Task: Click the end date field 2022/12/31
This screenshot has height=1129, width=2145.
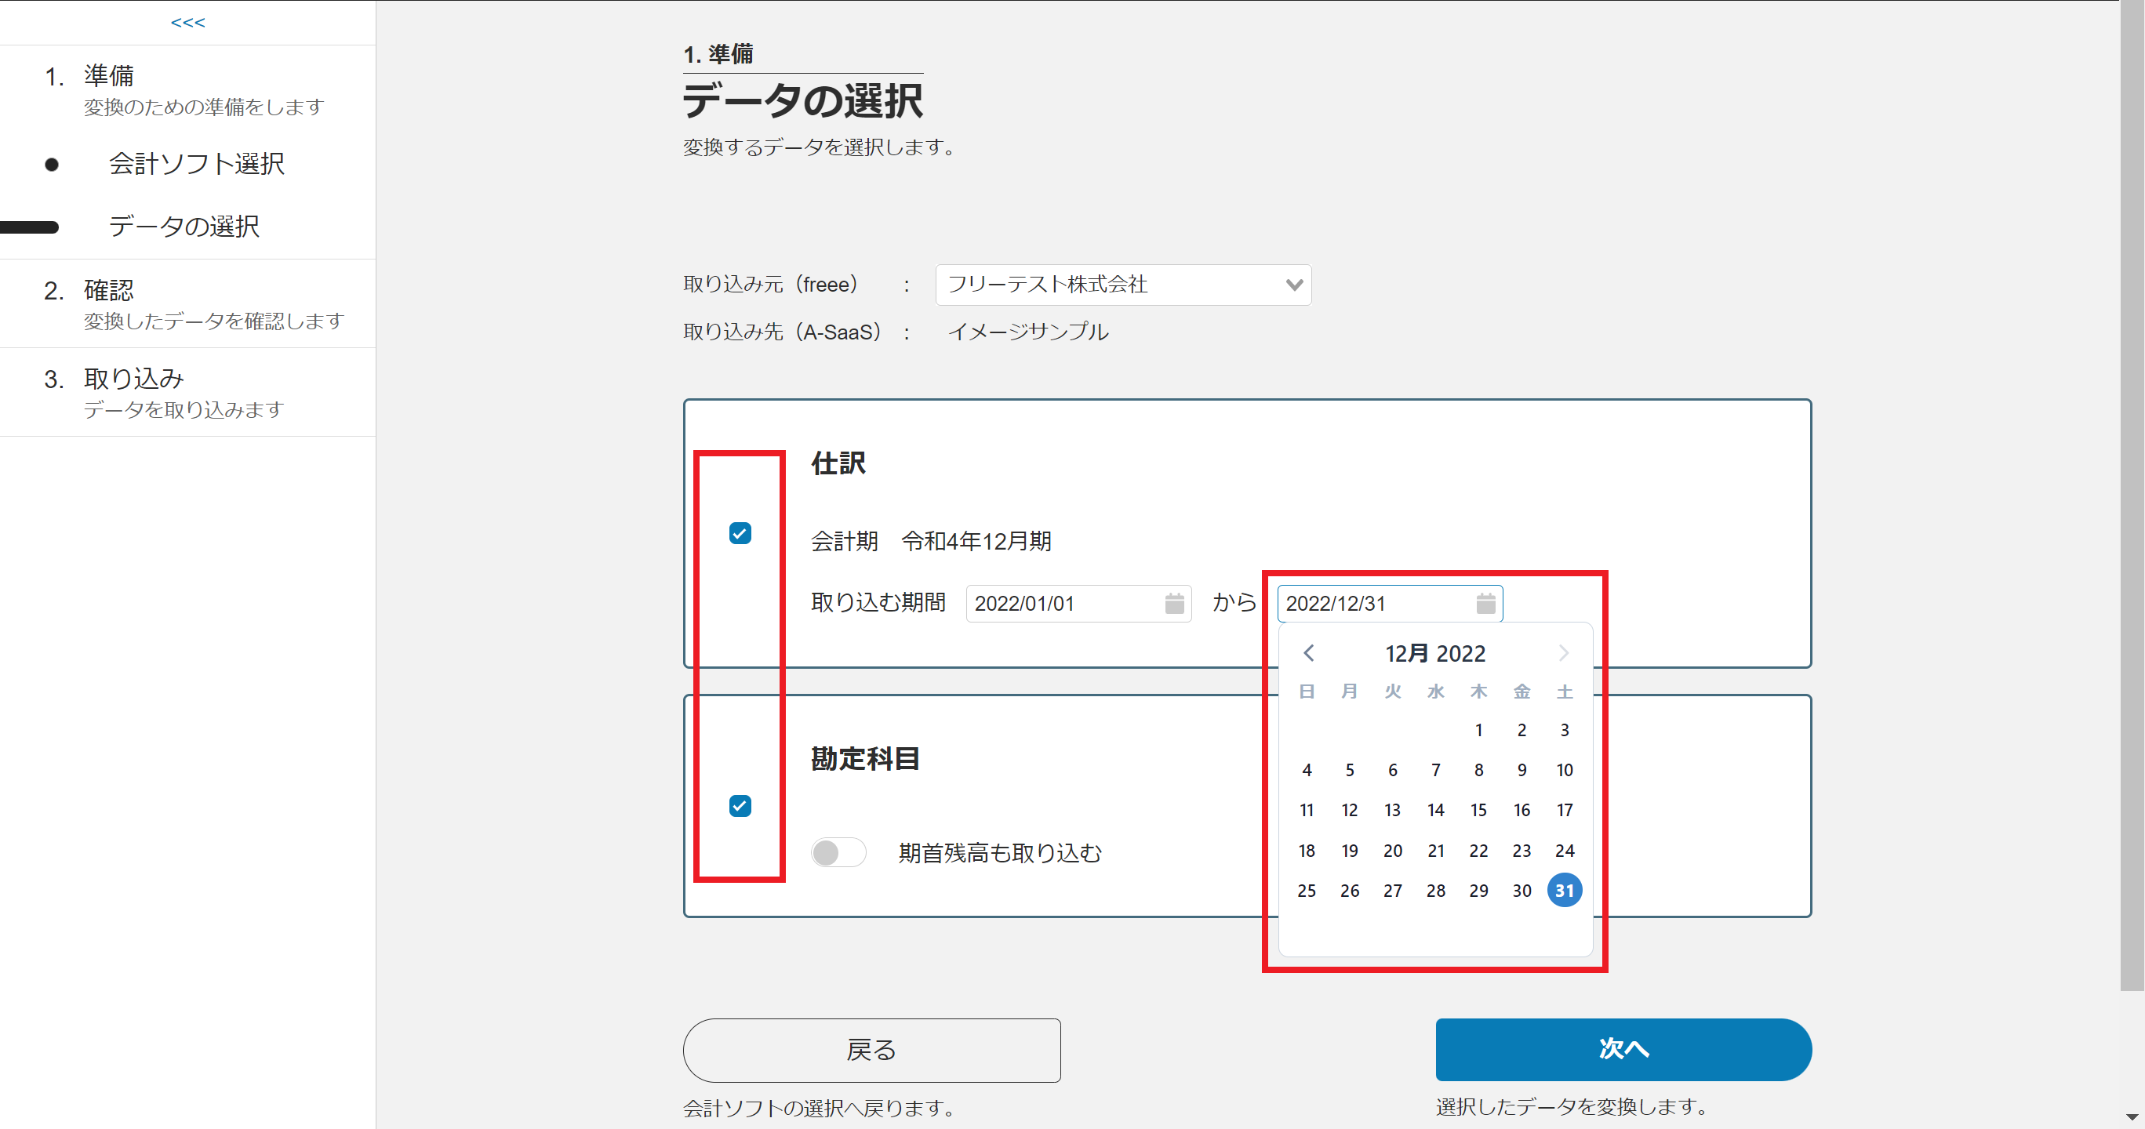Action: coord(1390,604)
